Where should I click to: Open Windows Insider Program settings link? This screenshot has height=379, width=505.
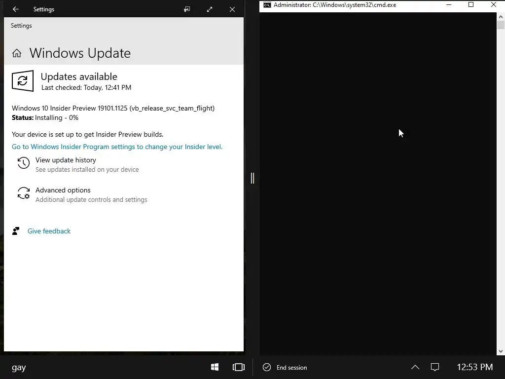click(x=117, y=147)
